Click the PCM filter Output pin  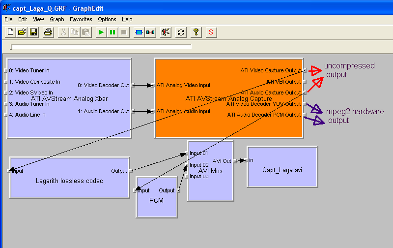point(178,190)
